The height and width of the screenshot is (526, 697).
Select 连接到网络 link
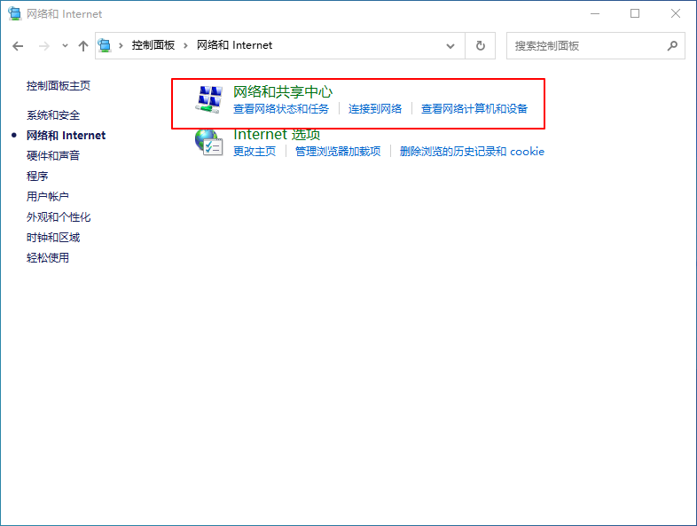[x=374, y=109]
